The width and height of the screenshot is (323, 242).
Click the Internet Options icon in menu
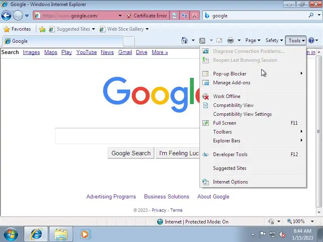pos(206,182)
